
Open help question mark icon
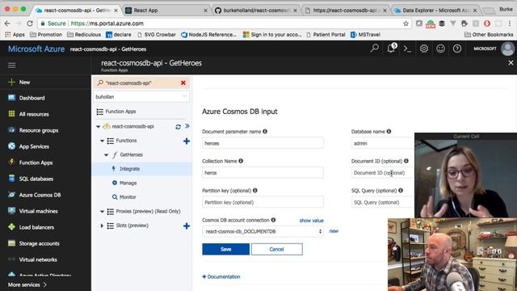pyautogui.click(x=457, y=48)
